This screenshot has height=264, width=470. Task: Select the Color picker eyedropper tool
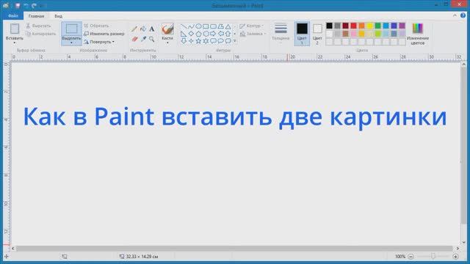pos(143,39)
